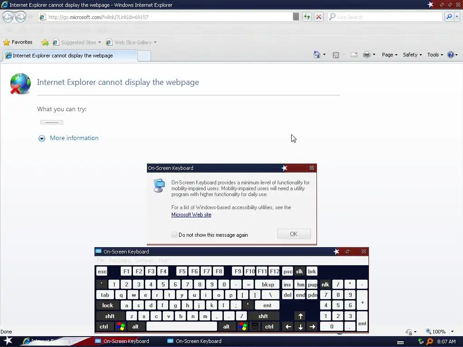This screenshot has width=463, height=347.
Task: Toggle the slk (scroll lock) key
Action: tap(299, 272)
